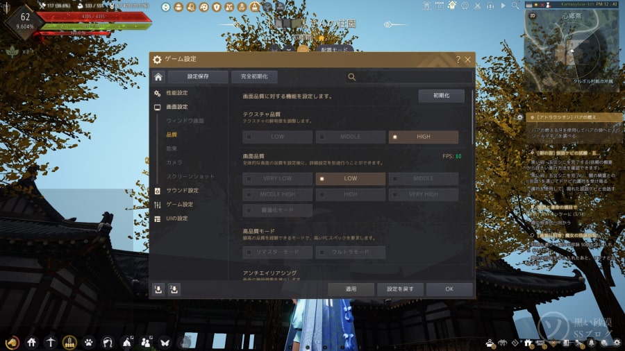Image resolution: width=625 pixels, height=351 pixels.
Task: Click the bell notification icon at bottom-right
Action: pyautogui.click(x=592, y=343)
